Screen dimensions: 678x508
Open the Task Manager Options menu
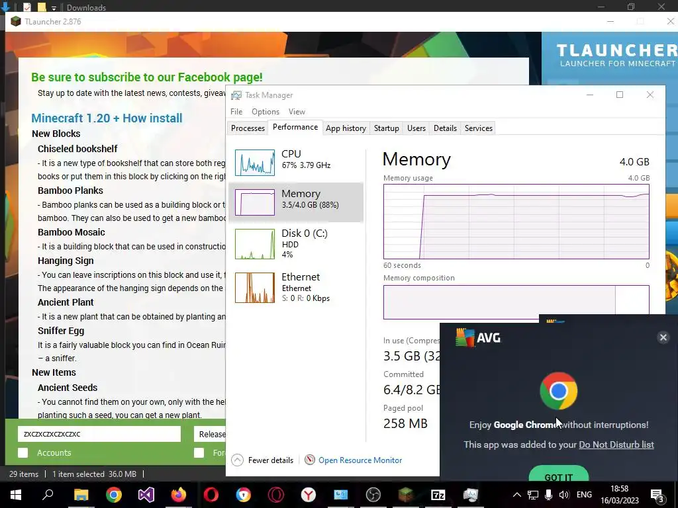coord(265,111)
